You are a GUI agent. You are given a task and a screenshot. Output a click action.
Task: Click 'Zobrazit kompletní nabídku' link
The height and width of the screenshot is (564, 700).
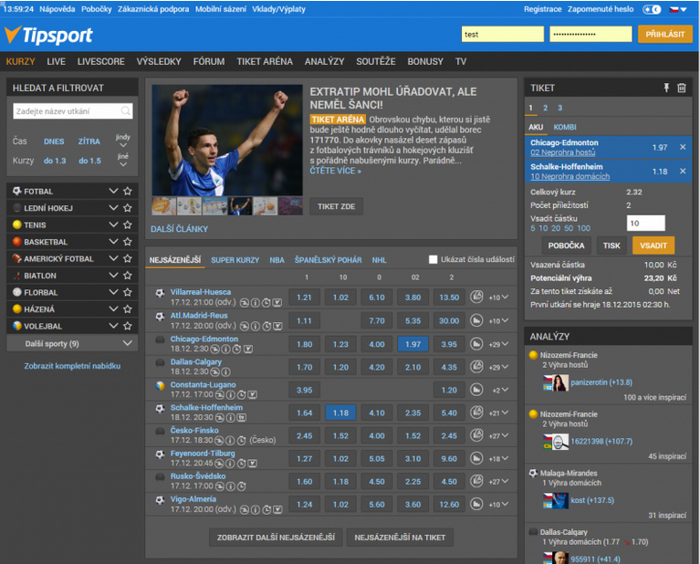click(72, 366)
